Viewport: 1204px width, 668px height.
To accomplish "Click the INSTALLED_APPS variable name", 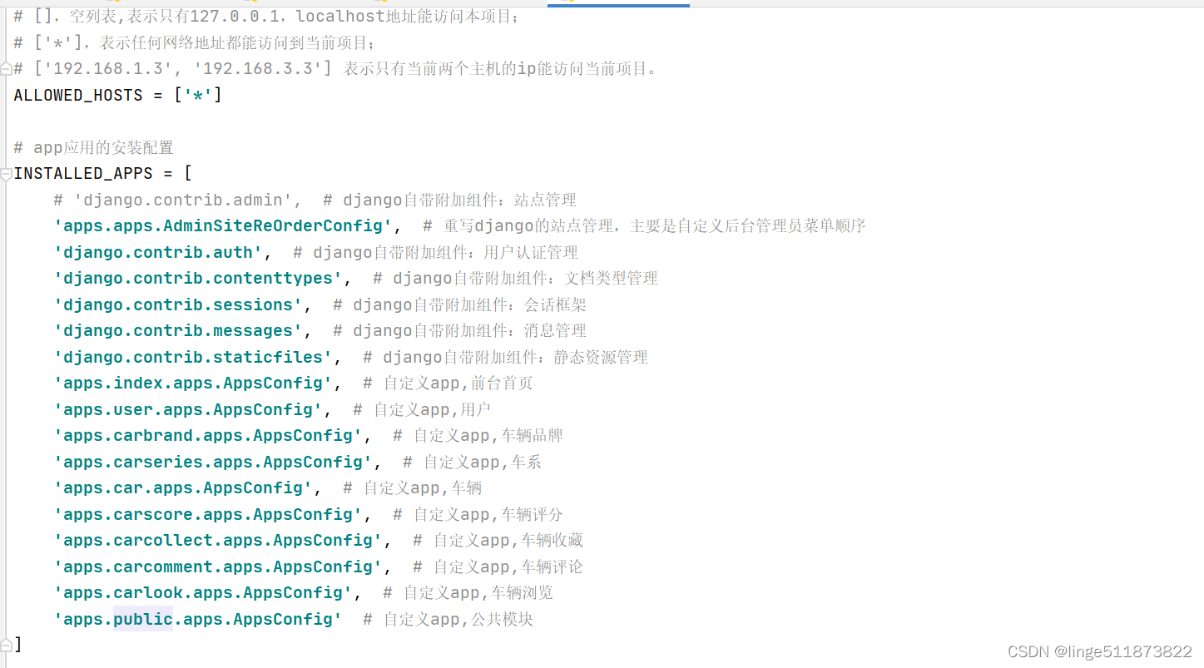I will click(x=83, y=174).
